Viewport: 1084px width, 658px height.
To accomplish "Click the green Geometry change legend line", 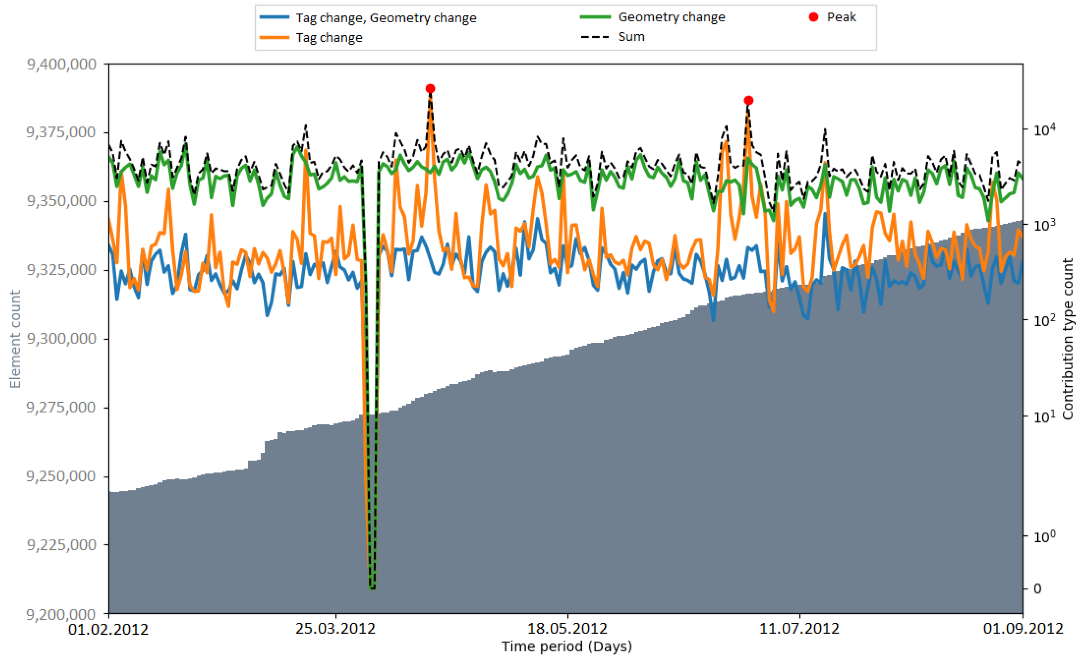I will click(x=595, y=17).
